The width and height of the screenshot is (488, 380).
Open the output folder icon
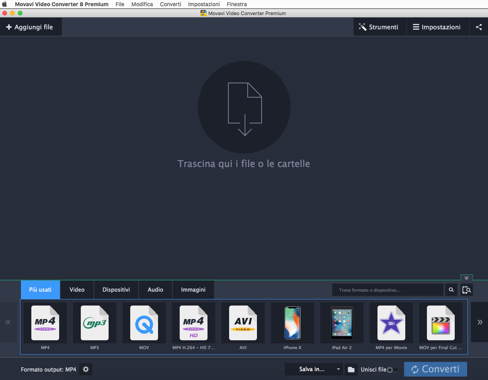coord(351,370)
